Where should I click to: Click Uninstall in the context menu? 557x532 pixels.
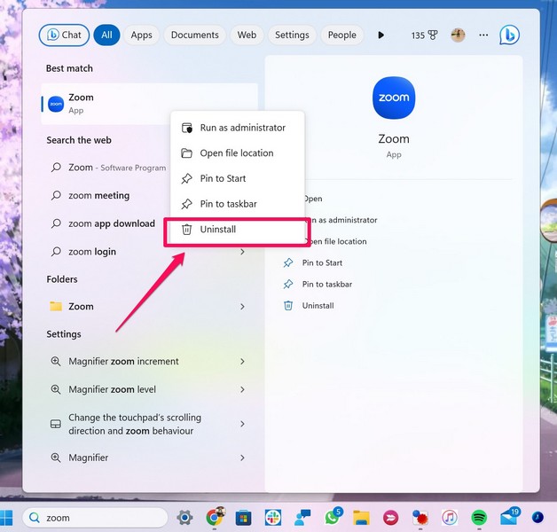point(217,230)
